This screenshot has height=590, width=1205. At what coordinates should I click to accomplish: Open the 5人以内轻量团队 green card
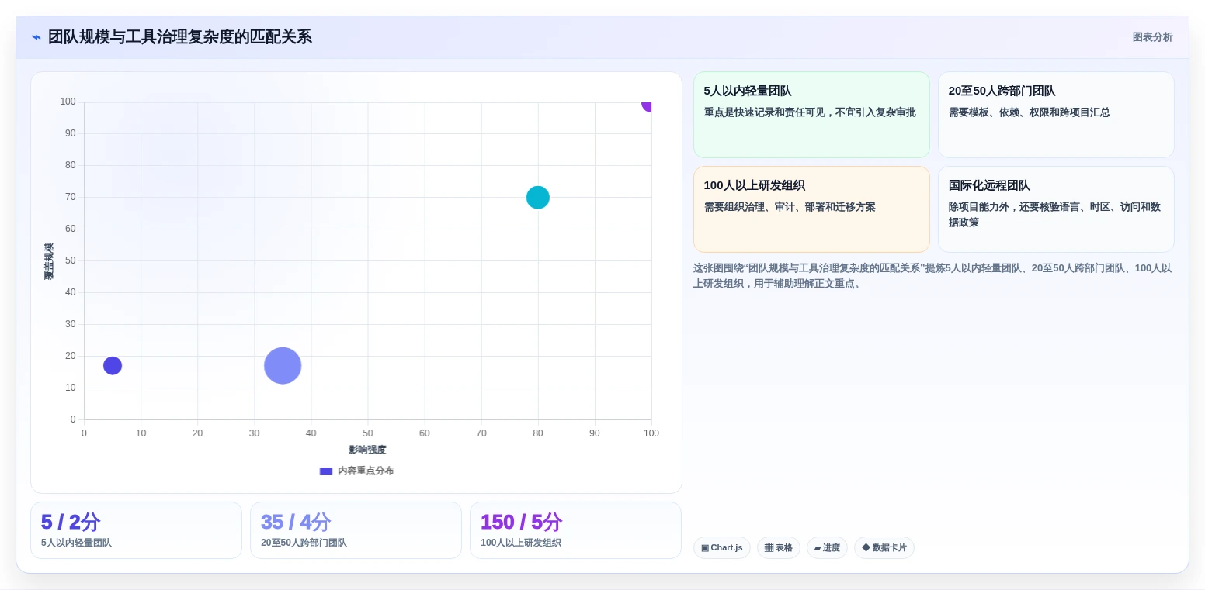coord(811,115)
